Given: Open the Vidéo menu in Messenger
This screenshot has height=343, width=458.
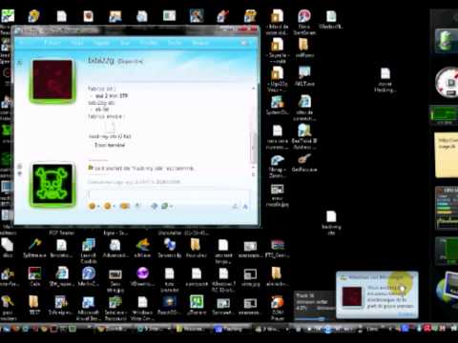Looking at the screenshot, I should pos(77,43).
